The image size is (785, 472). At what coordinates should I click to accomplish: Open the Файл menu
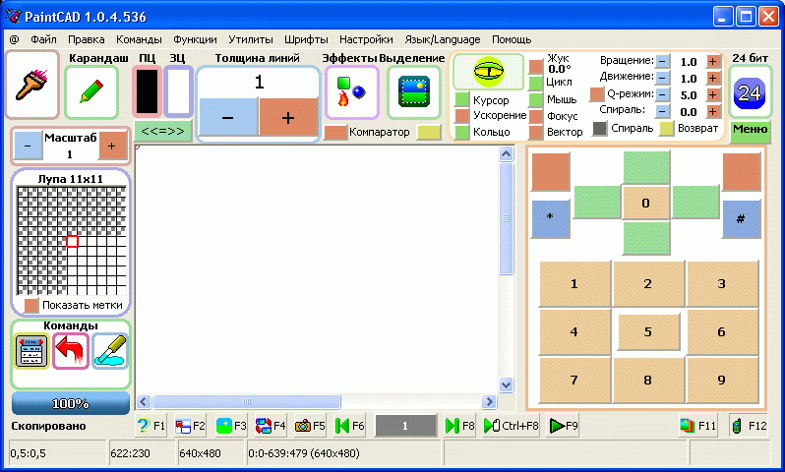click(43, 39)
